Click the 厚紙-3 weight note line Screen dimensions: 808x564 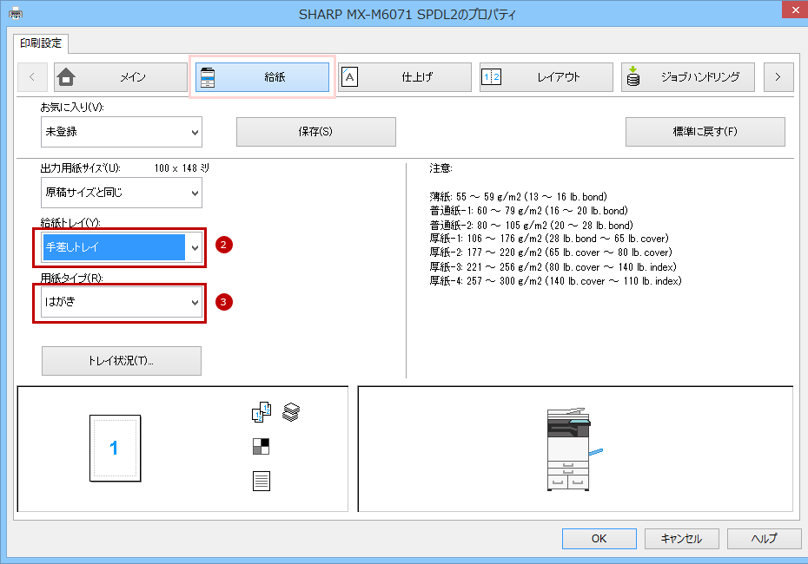click(x=553, y=267)
